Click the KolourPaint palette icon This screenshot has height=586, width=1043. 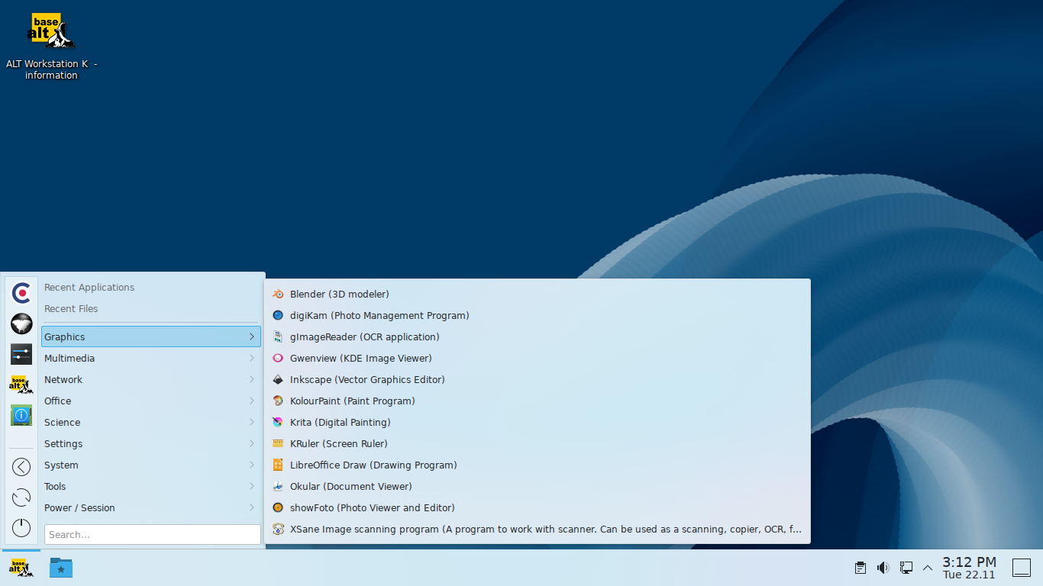[278, 401]
